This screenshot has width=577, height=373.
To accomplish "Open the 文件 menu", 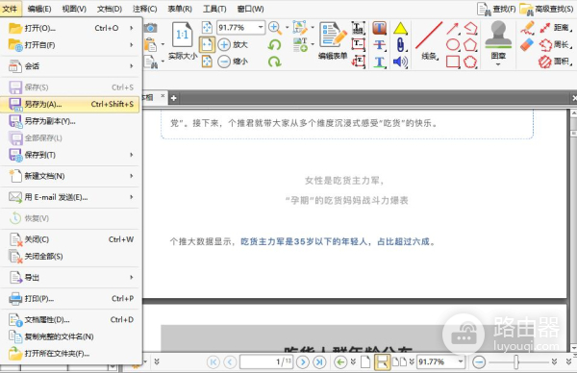I will pos(10,8).
